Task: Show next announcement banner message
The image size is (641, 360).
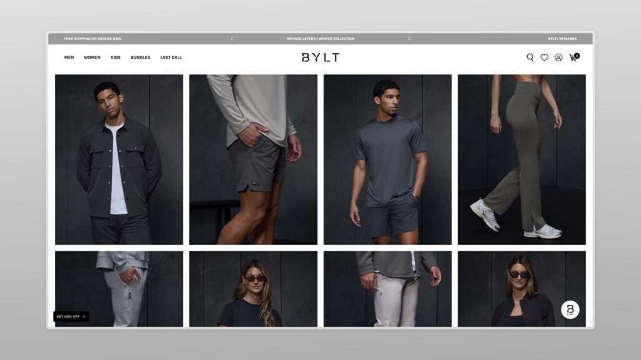Action: click(x=409, y=39)
